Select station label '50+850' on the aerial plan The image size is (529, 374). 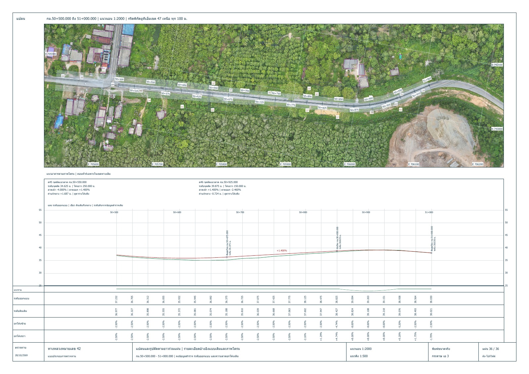coord(339,99)
